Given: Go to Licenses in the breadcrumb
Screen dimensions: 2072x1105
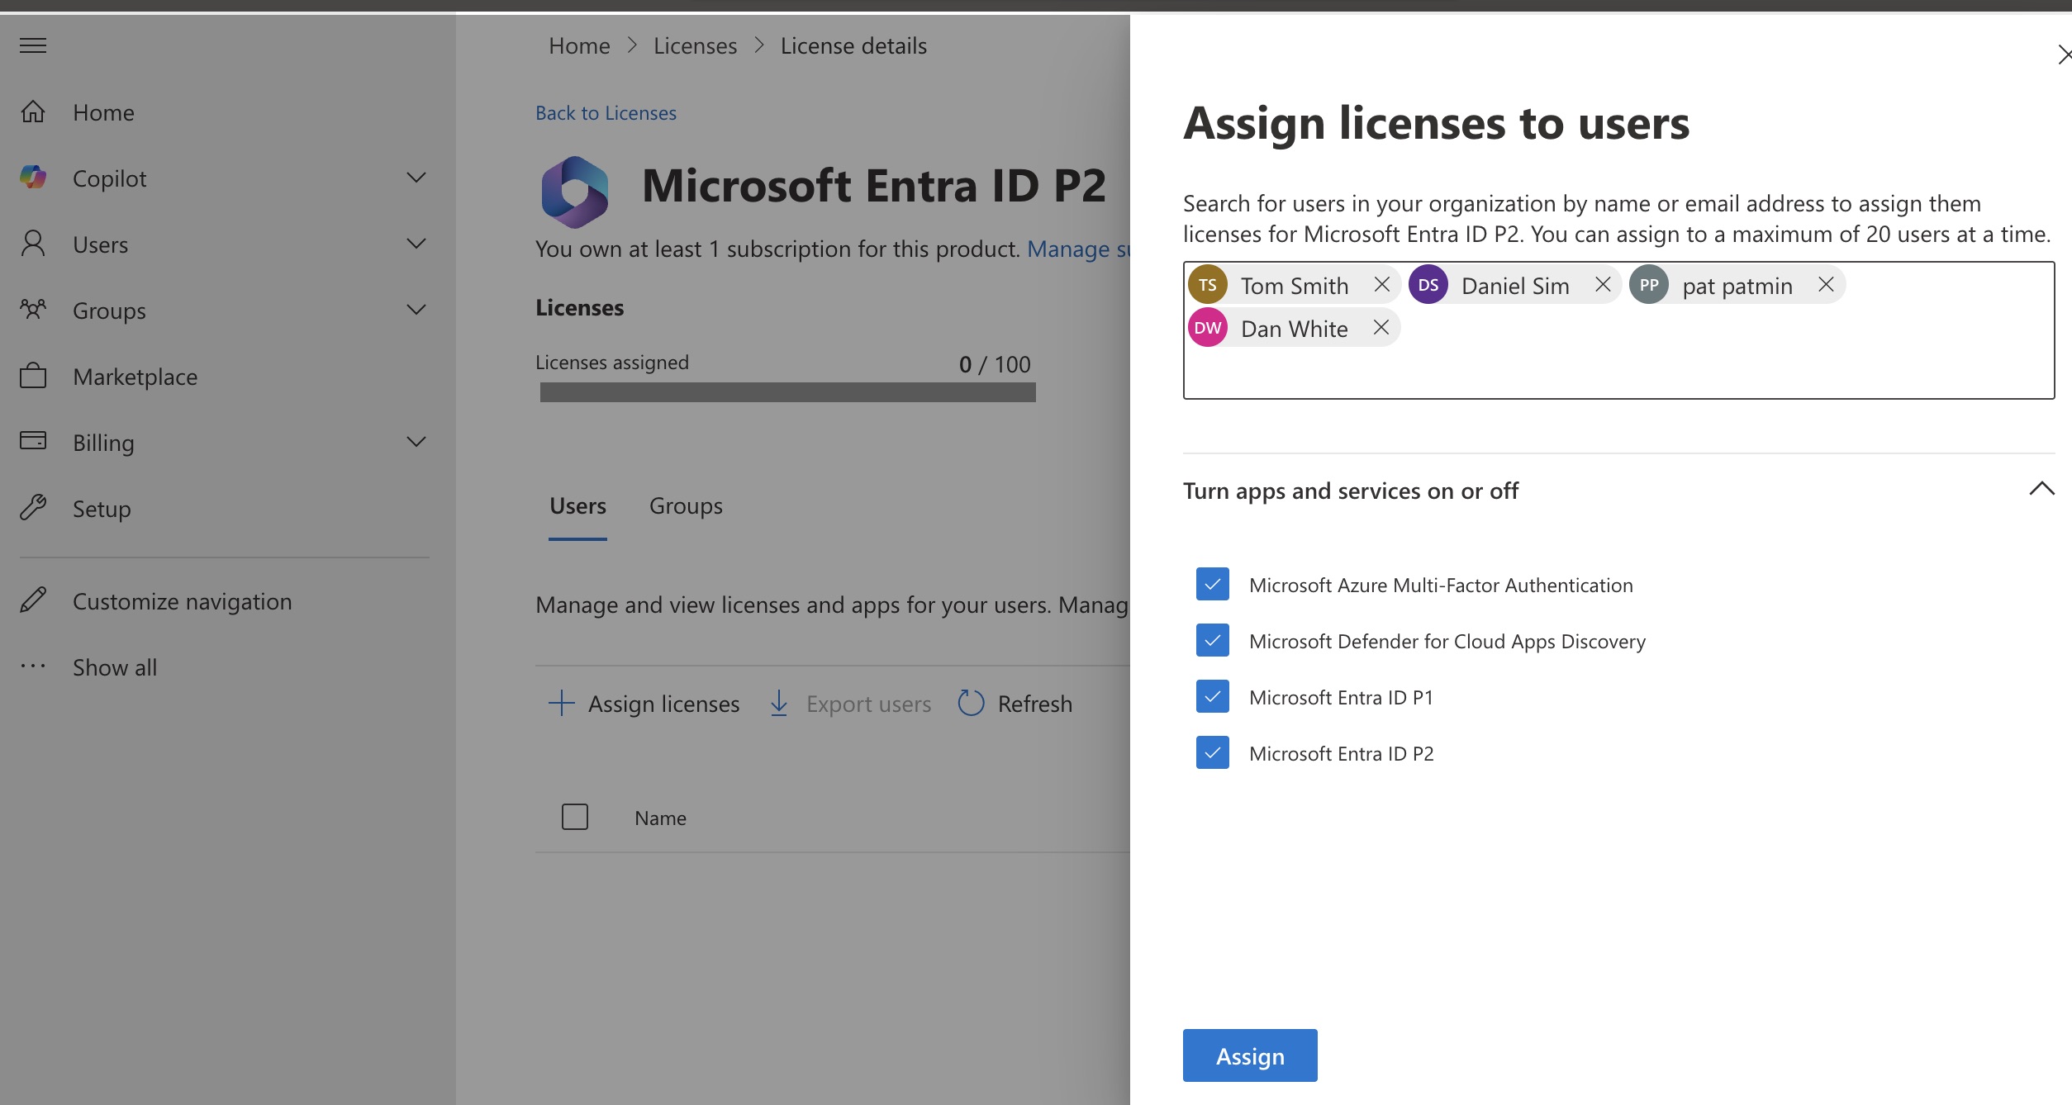Looking at the screenshot, I should coord(695,46).
